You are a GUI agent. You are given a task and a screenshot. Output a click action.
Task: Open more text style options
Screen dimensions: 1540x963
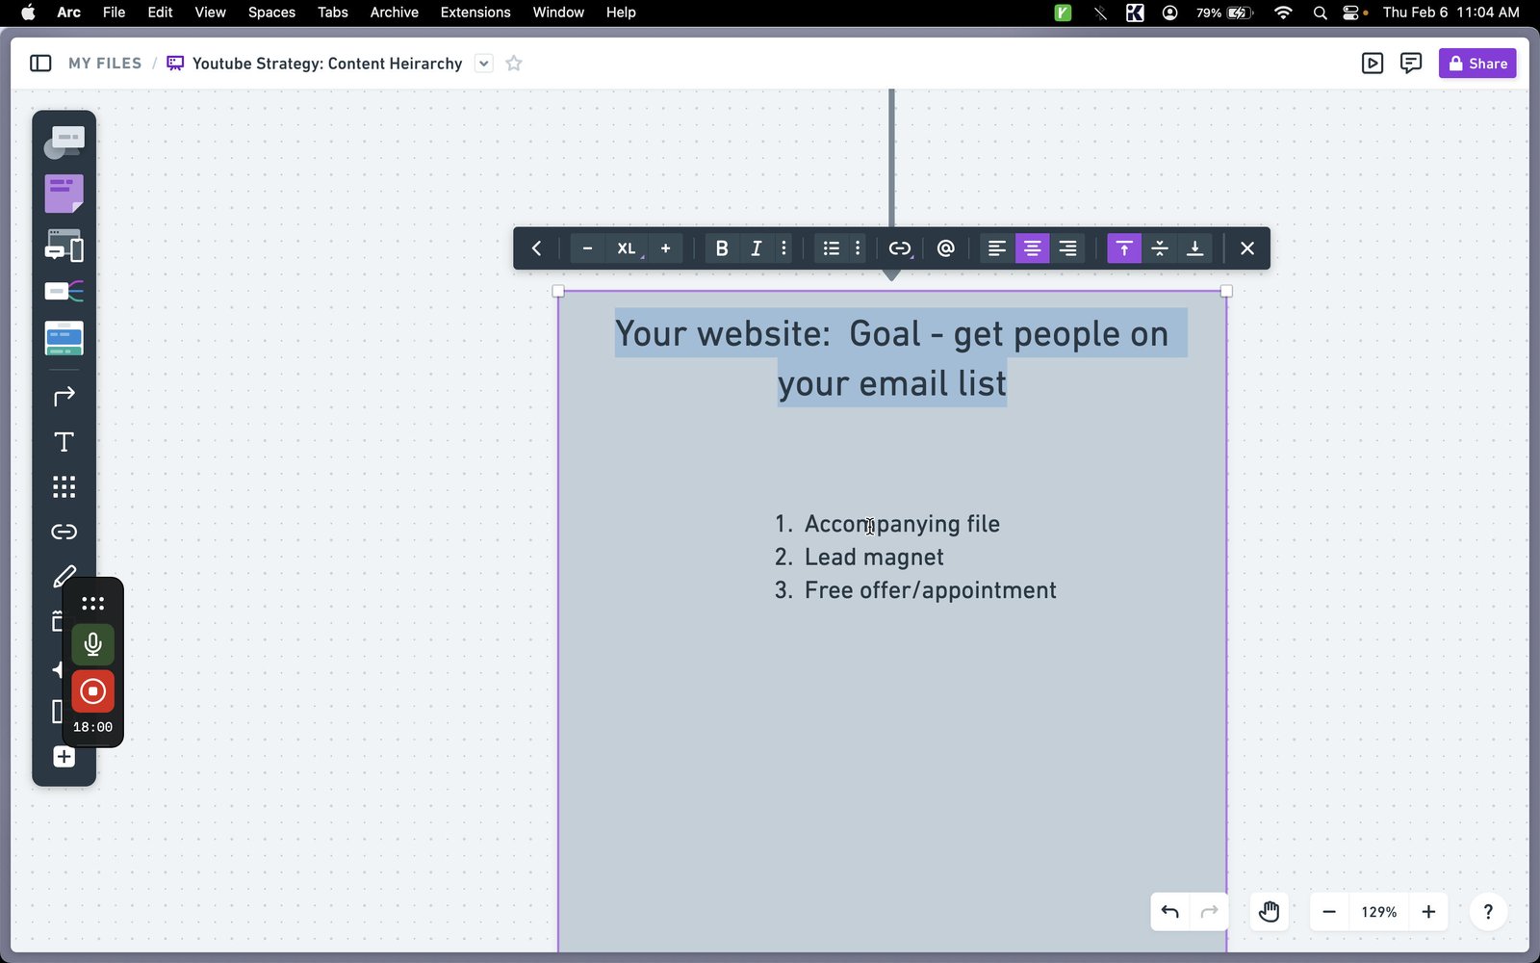(x=784, y=248)
